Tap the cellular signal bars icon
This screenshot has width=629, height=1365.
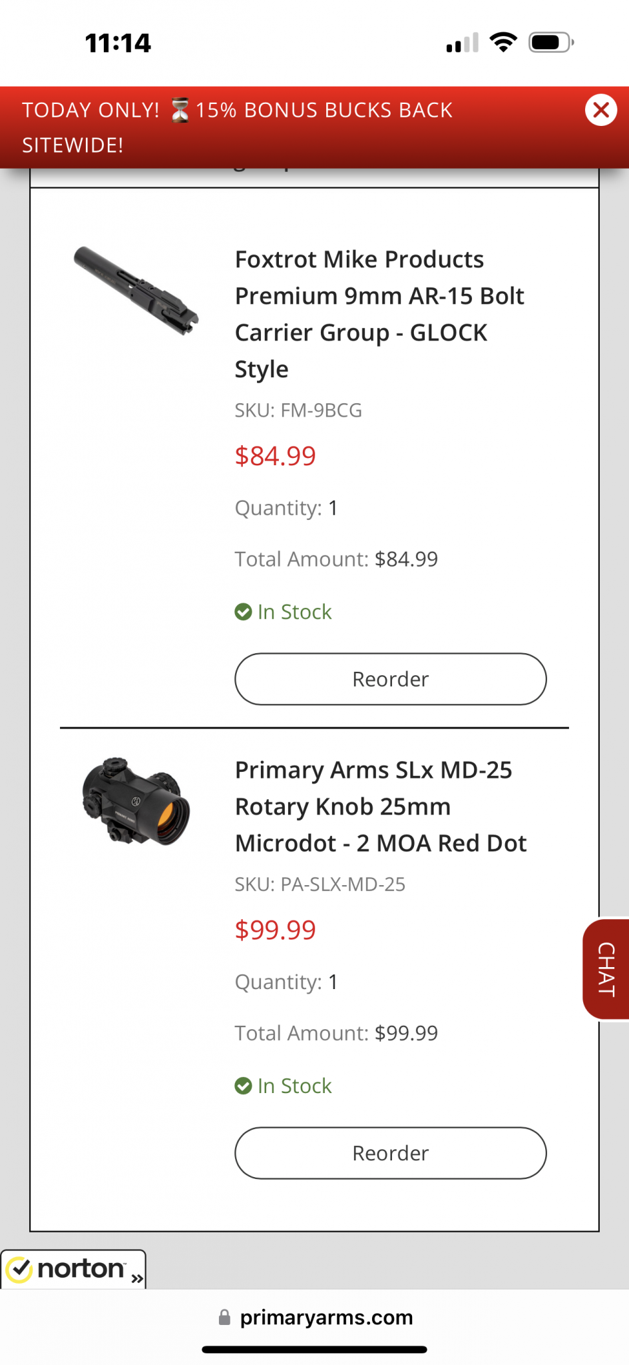[x=462, y=43]
